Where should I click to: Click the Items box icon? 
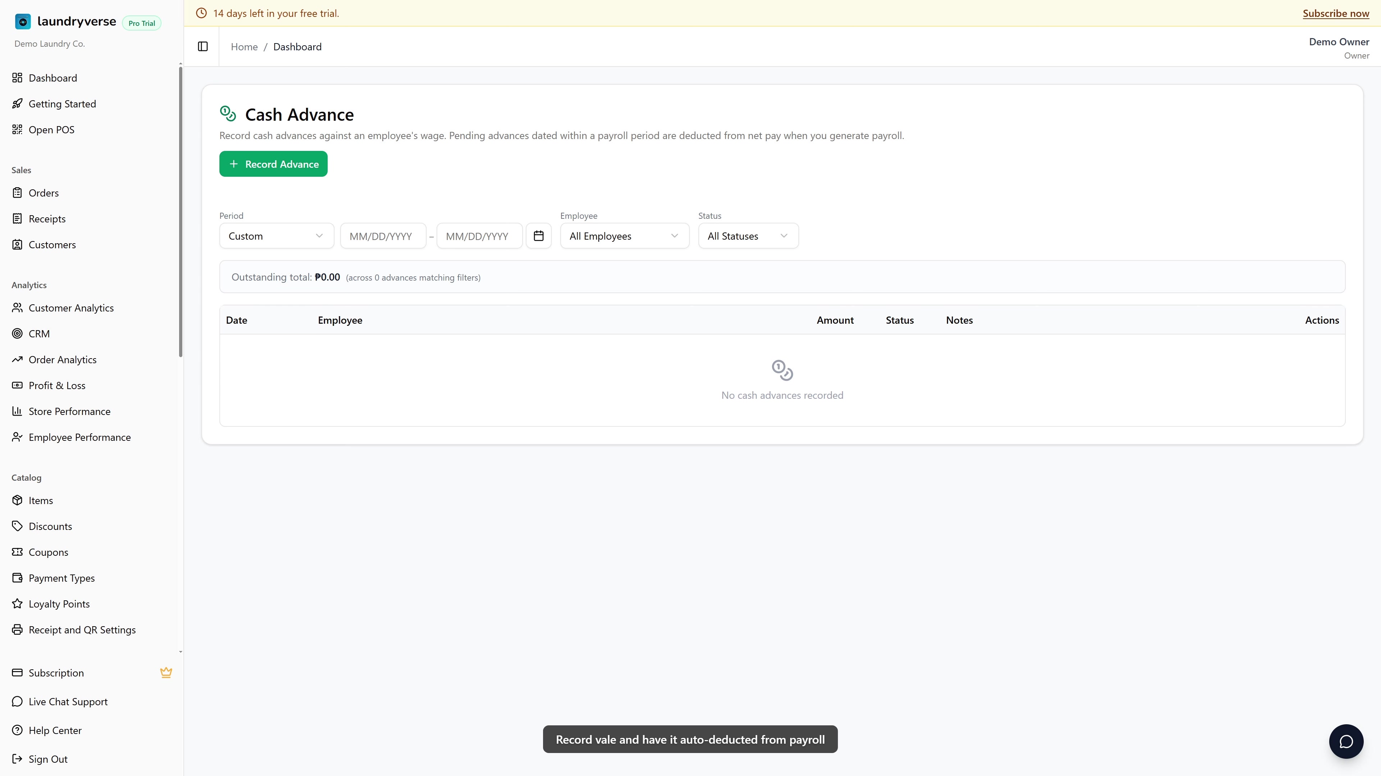(x=17, y=500)
